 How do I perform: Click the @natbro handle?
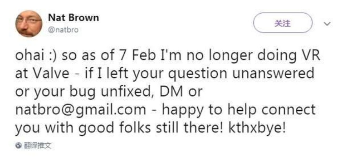(x=62, y=29)
